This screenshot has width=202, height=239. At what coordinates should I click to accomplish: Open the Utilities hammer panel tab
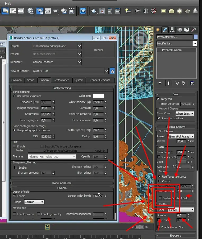[194, 30]
